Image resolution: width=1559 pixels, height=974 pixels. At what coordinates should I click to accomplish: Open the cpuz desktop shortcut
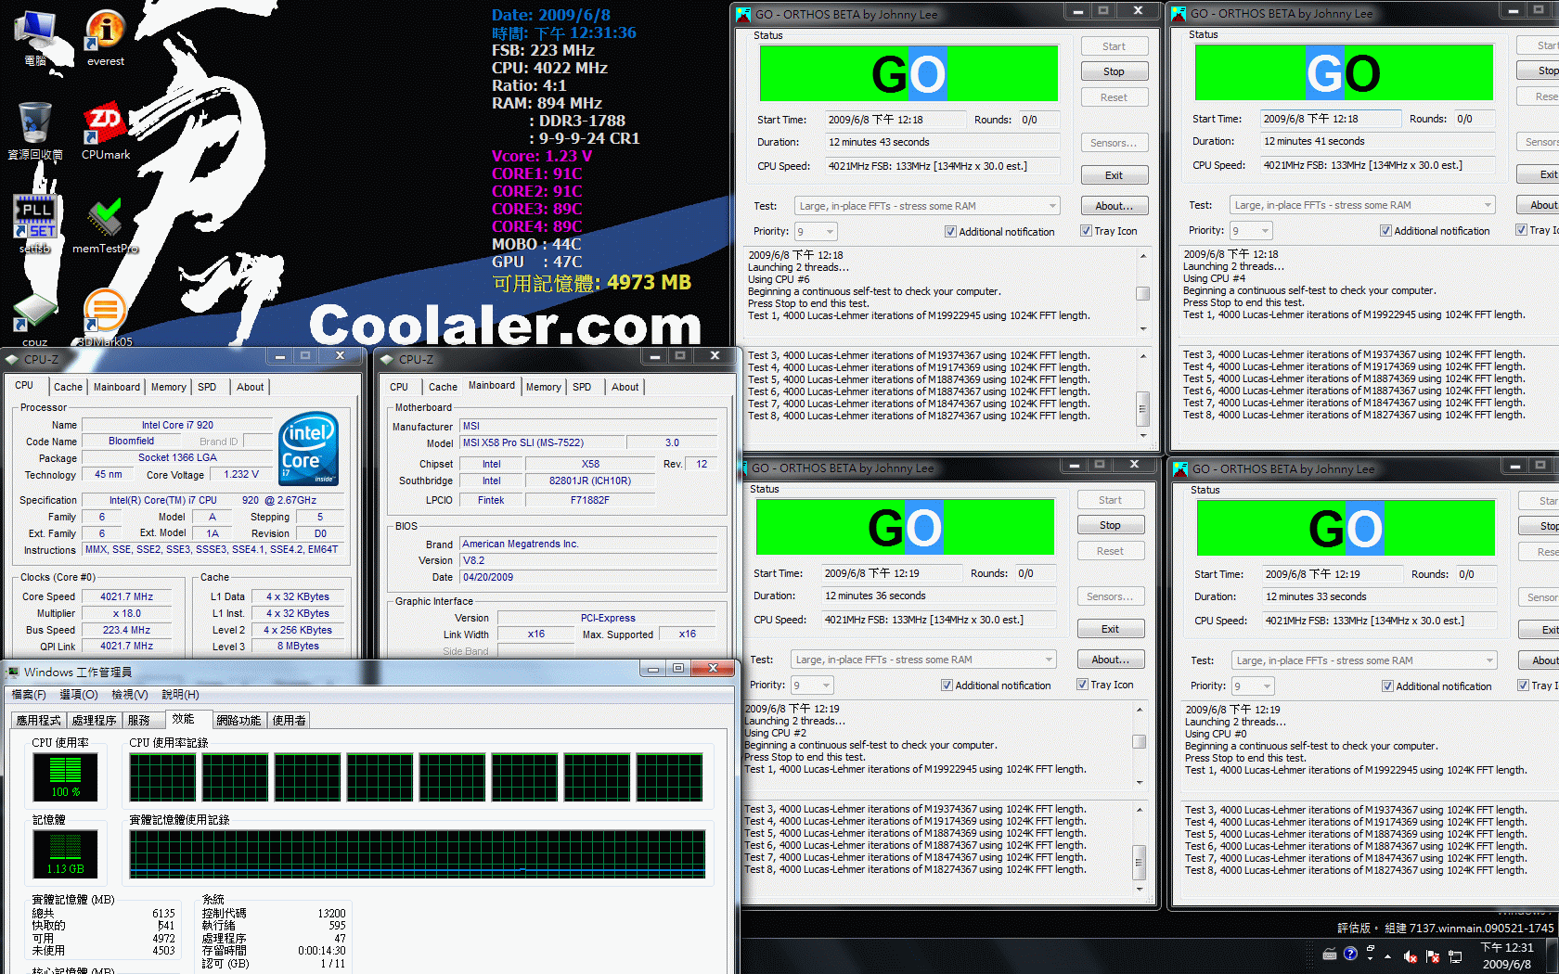[35, 320]
